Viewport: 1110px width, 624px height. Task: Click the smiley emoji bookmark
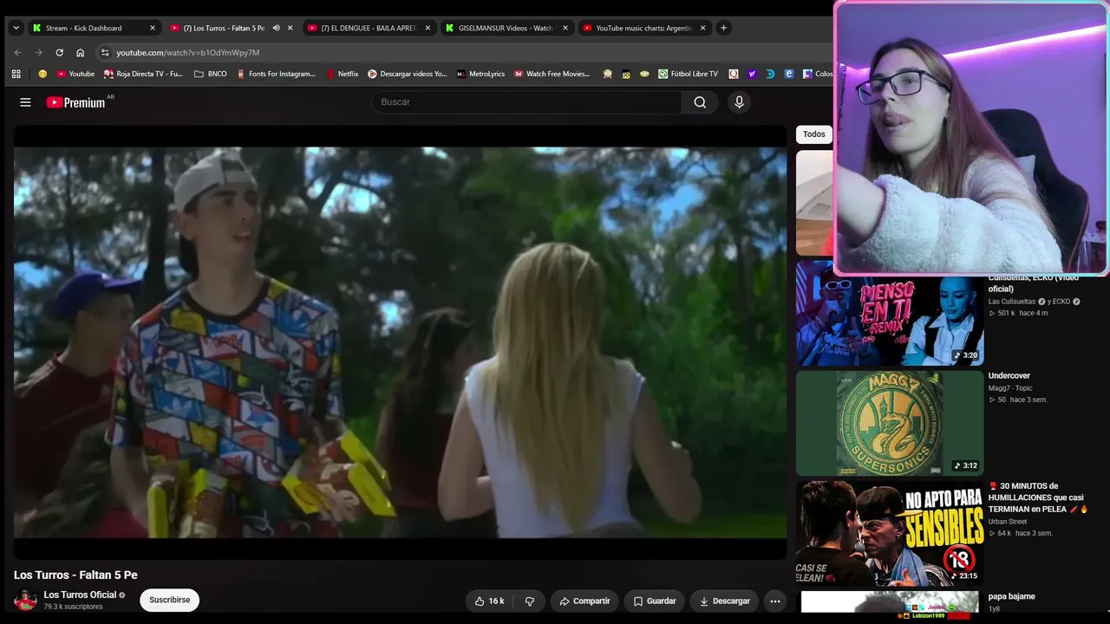[x=42, y=74]
